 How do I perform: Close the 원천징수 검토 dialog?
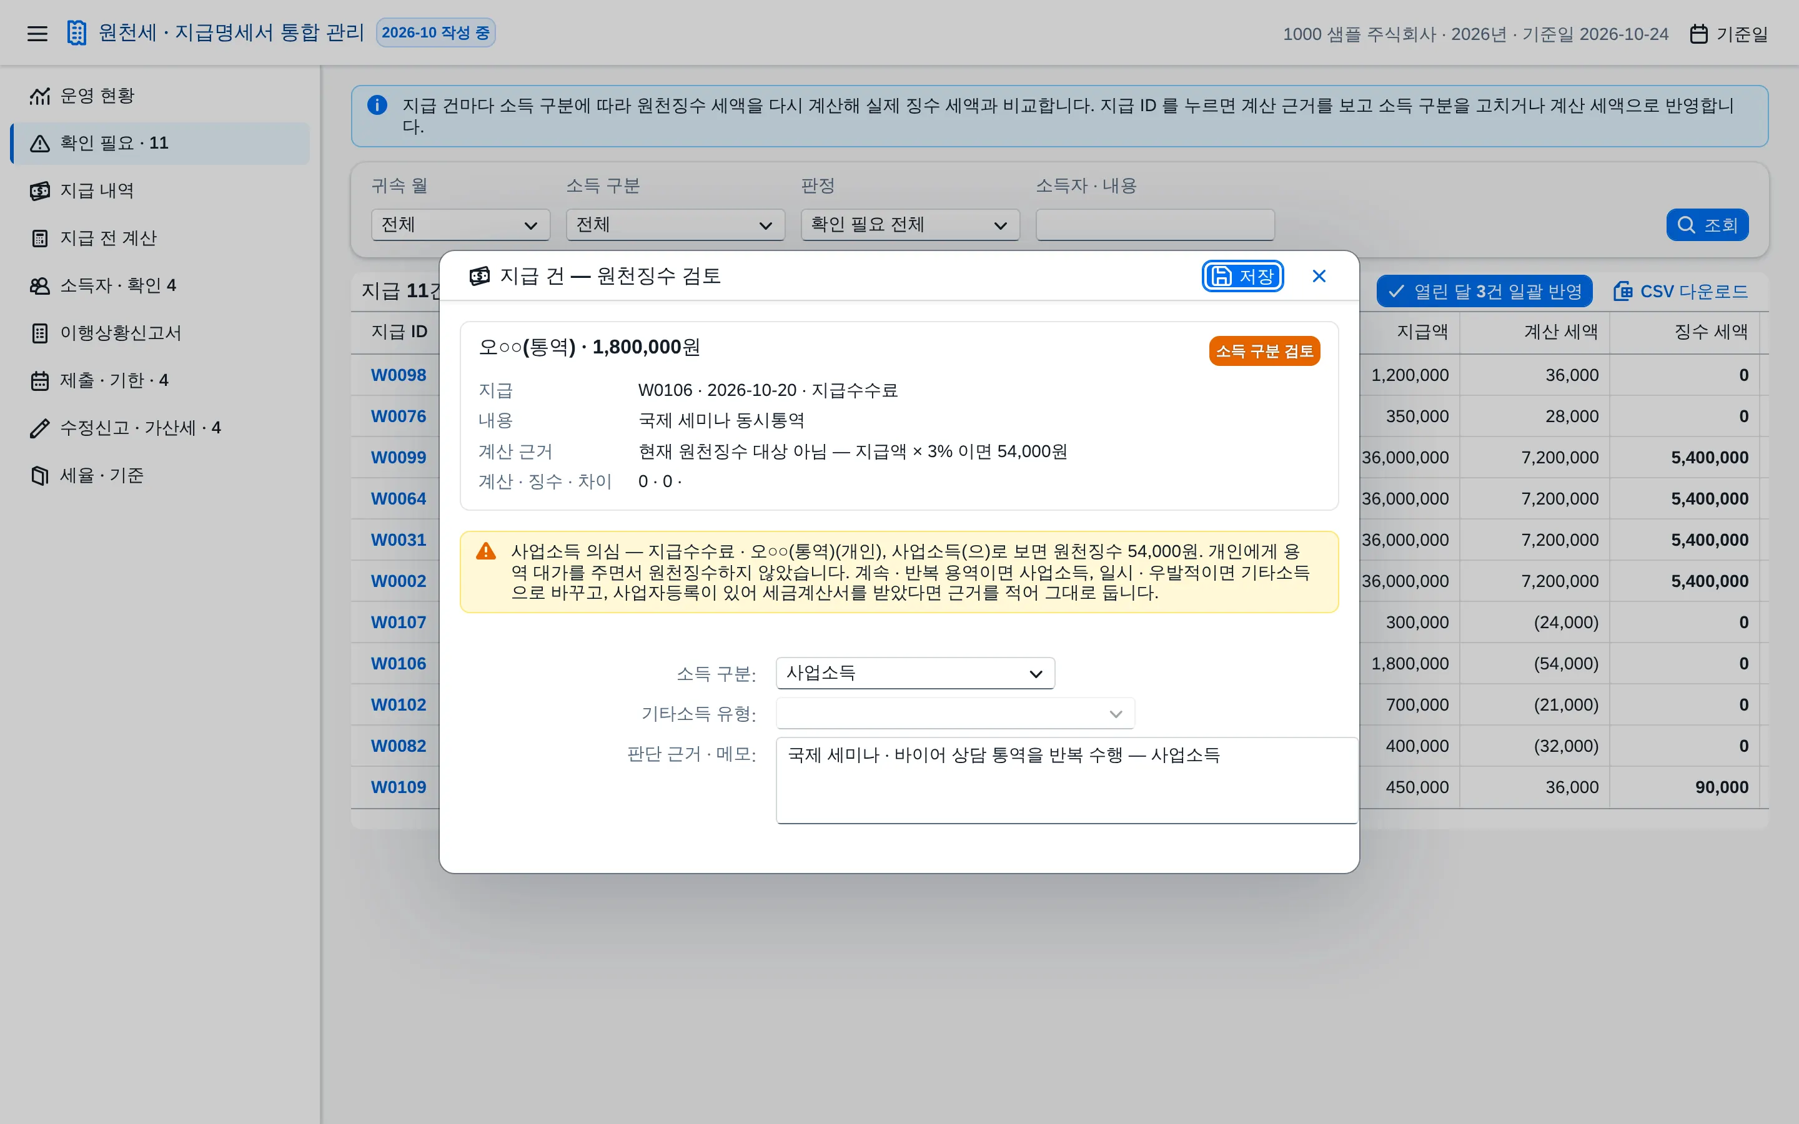[x=1319, y=277]
